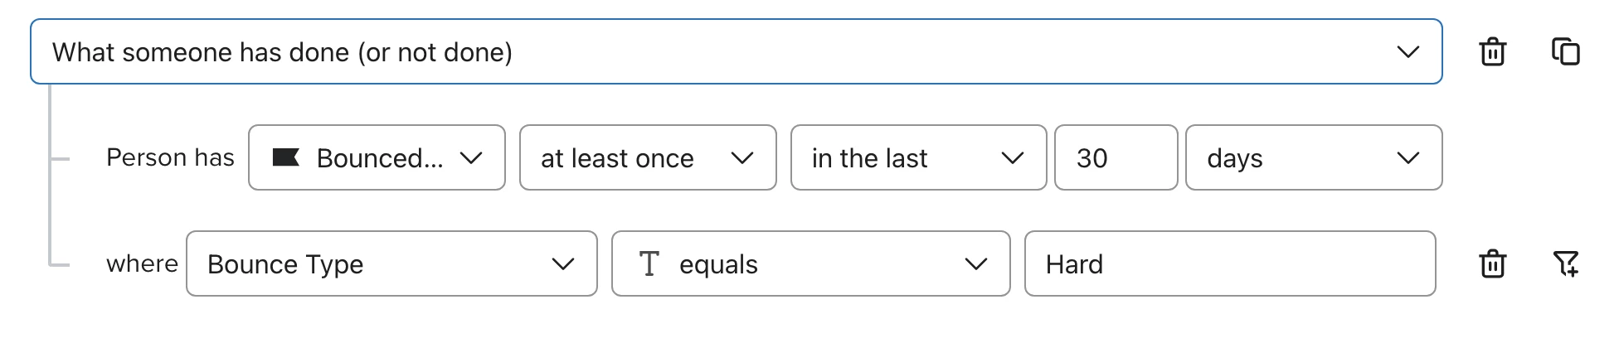Open the "What someone has done" condition dropdown
The height and width of the screenshot is (343, 1619).
(737, 51)
